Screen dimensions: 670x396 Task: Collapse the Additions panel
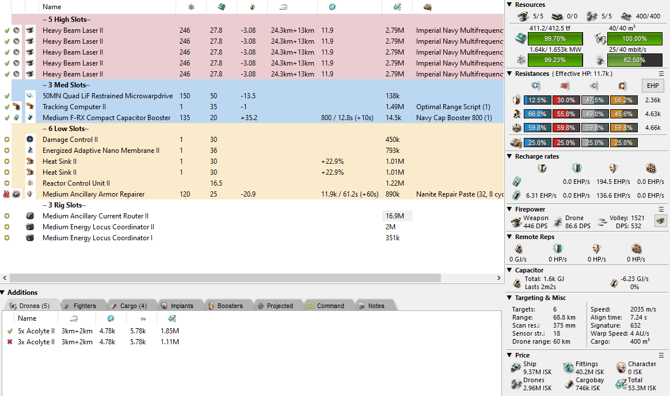coord(3,293)
